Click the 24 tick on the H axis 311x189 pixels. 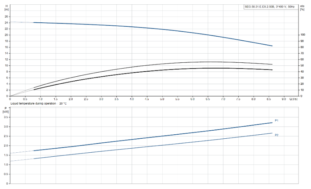point(6,23)
